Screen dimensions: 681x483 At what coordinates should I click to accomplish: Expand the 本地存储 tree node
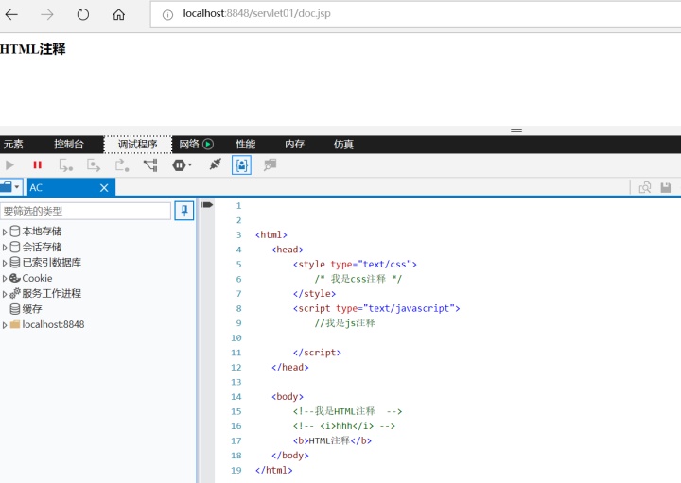5,232
